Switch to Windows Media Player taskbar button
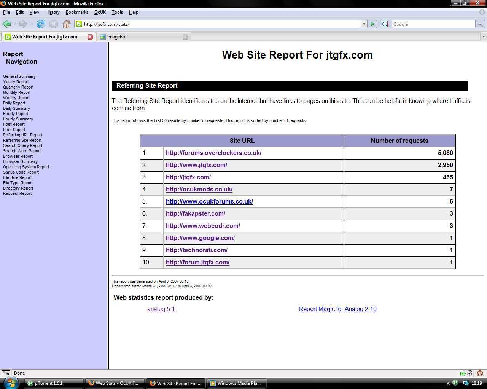The width and height of the screenshot is (487, 389). [x=237, y=383]
